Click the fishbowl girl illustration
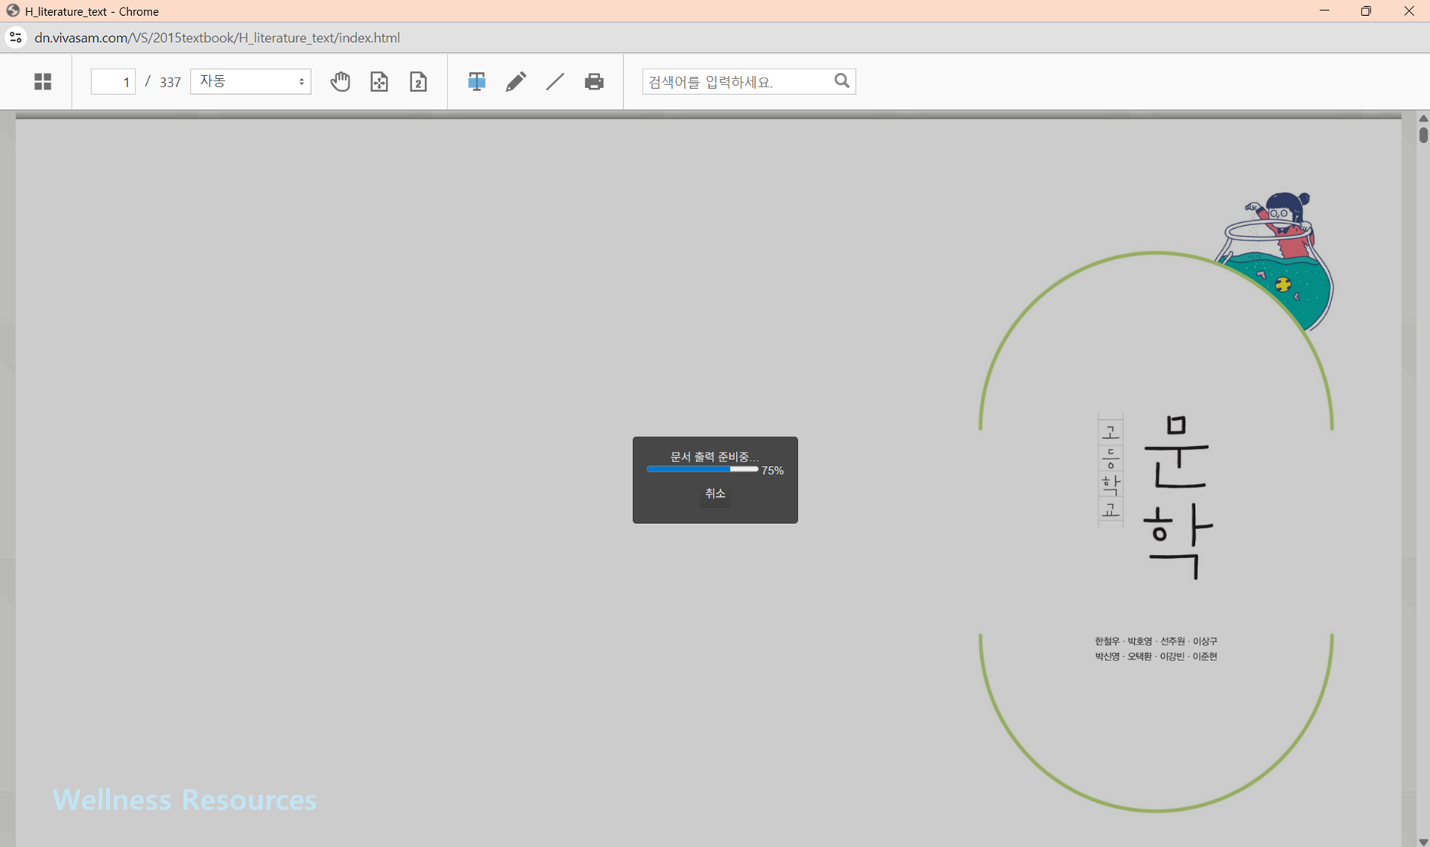The height and width of the screenshot is (847, 1430). click(1276, 260)
